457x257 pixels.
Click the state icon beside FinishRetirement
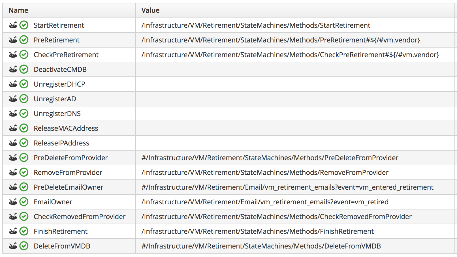(13, 231)
